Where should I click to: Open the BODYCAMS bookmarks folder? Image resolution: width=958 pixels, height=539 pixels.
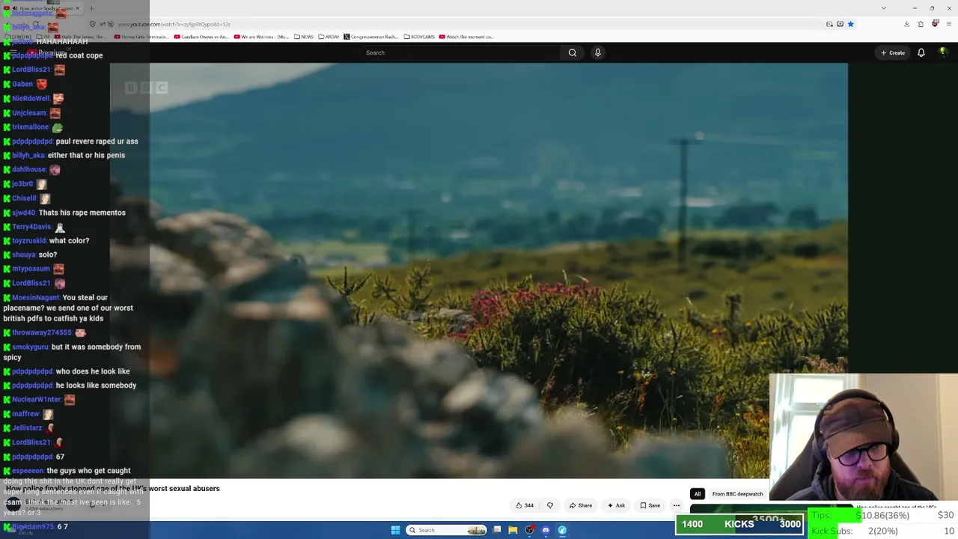[419, 37]
